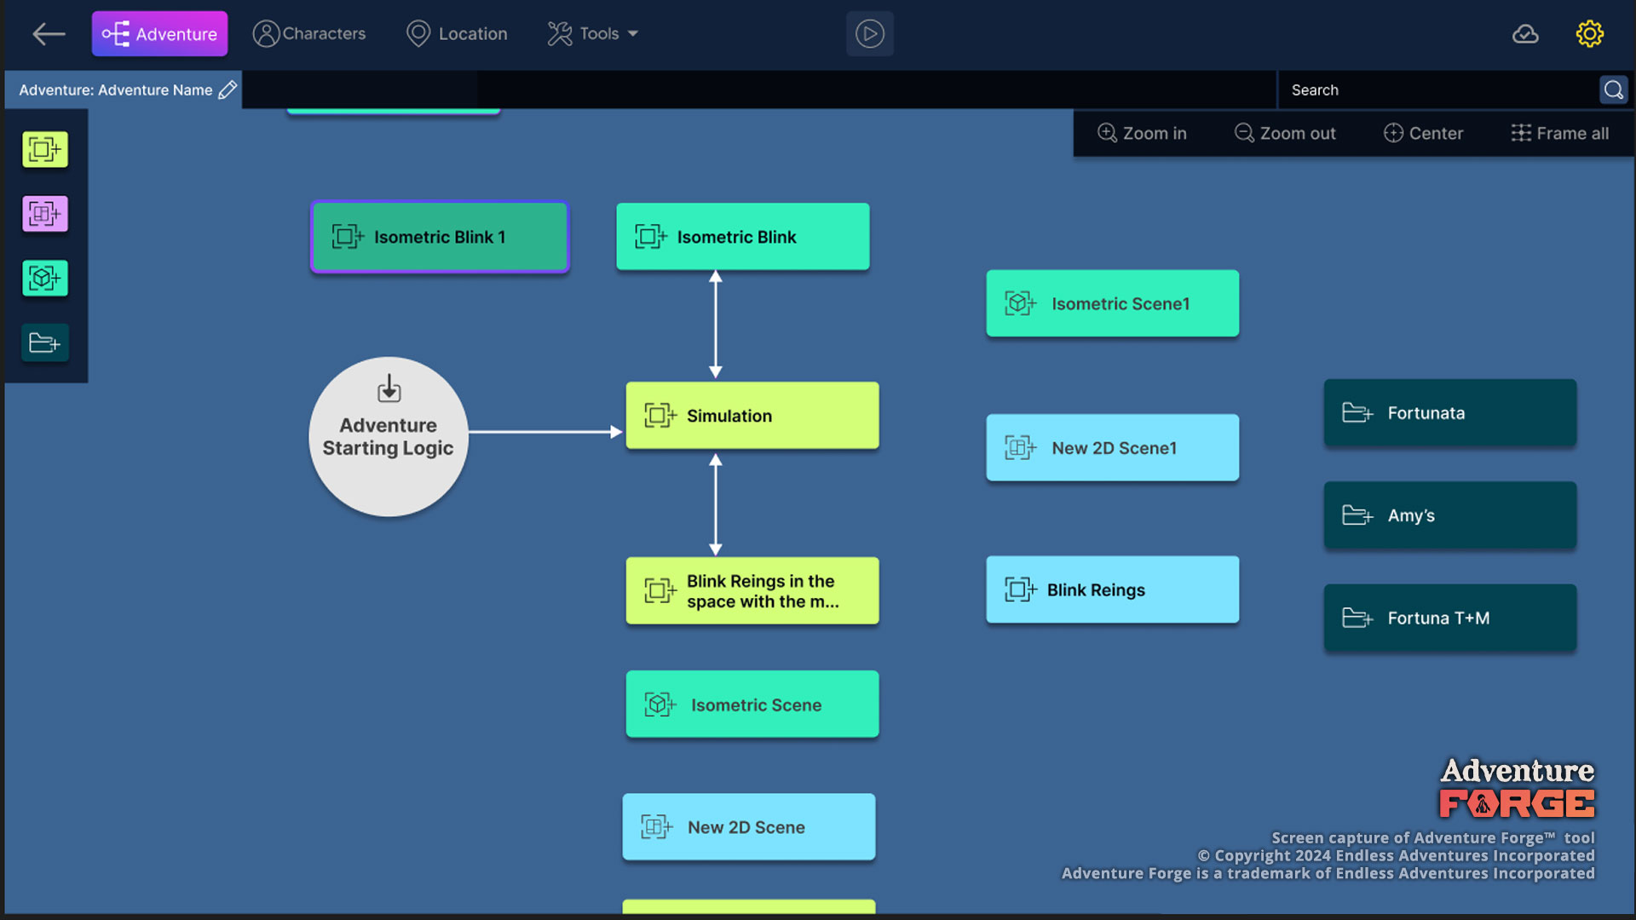This screenshot has height=920, width=1636.
Task: Open settings gear icon
Action: (x=1589, y=34)
